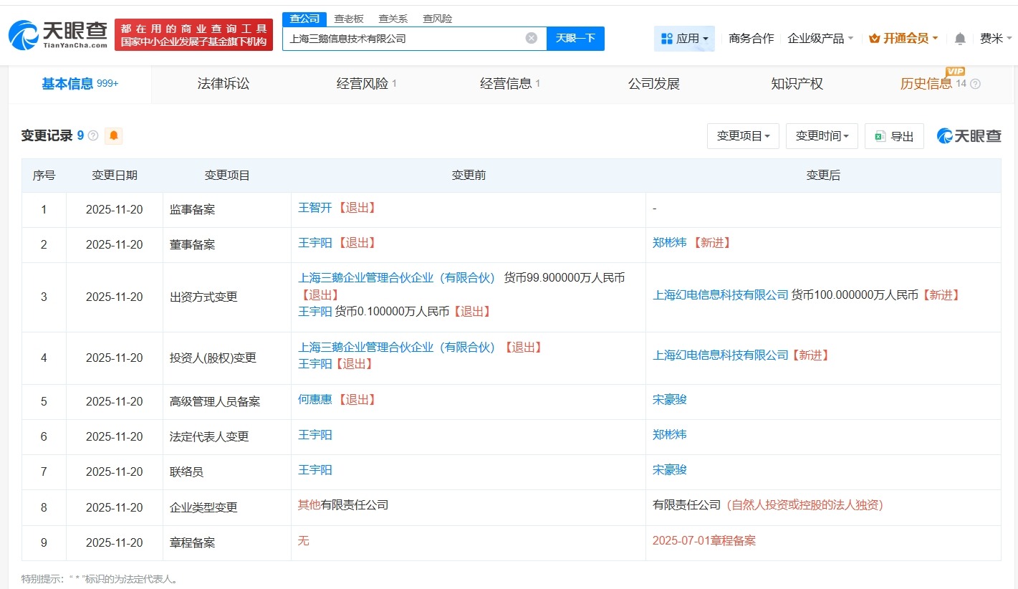Switch to the 法律诉讼 tab

click(x=223, y=84)
